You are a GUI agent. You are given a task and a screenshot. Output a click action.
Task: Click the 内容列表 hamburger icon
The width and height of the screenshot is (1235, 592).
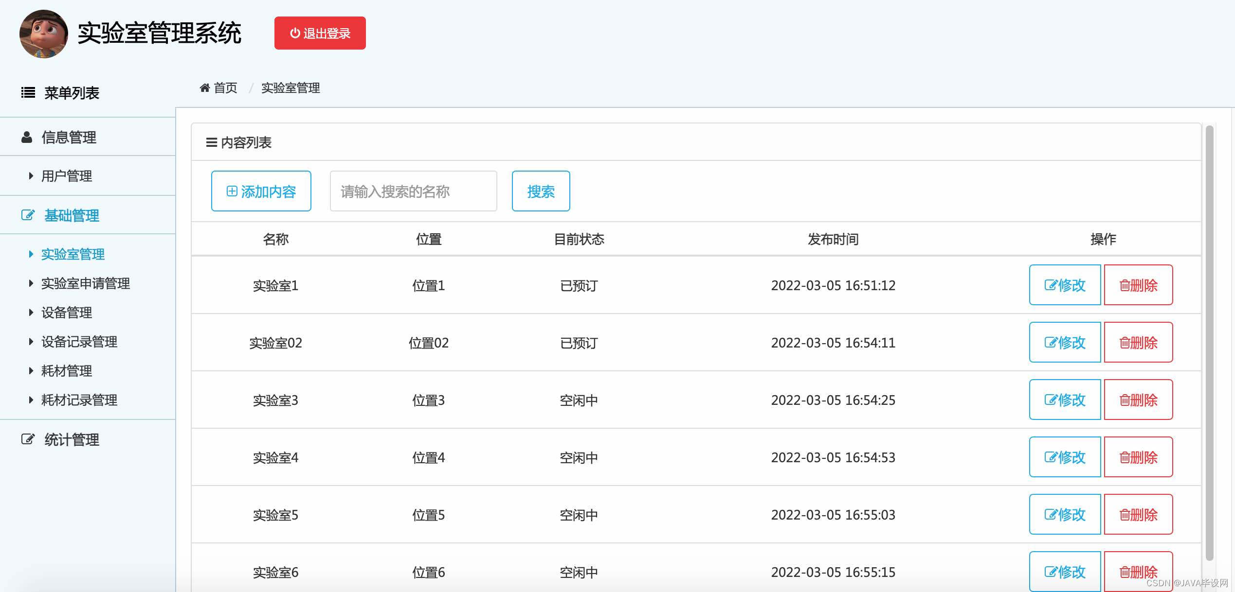pos(211,142)
